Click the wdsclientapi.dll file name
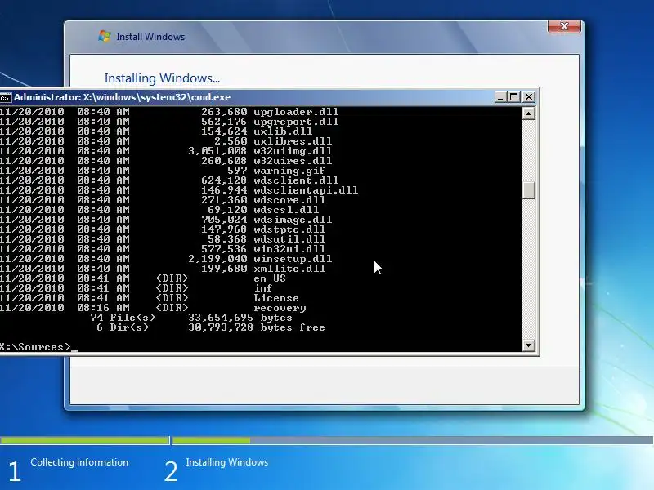This screenshot has height=490, width=654. pos(306,190)
